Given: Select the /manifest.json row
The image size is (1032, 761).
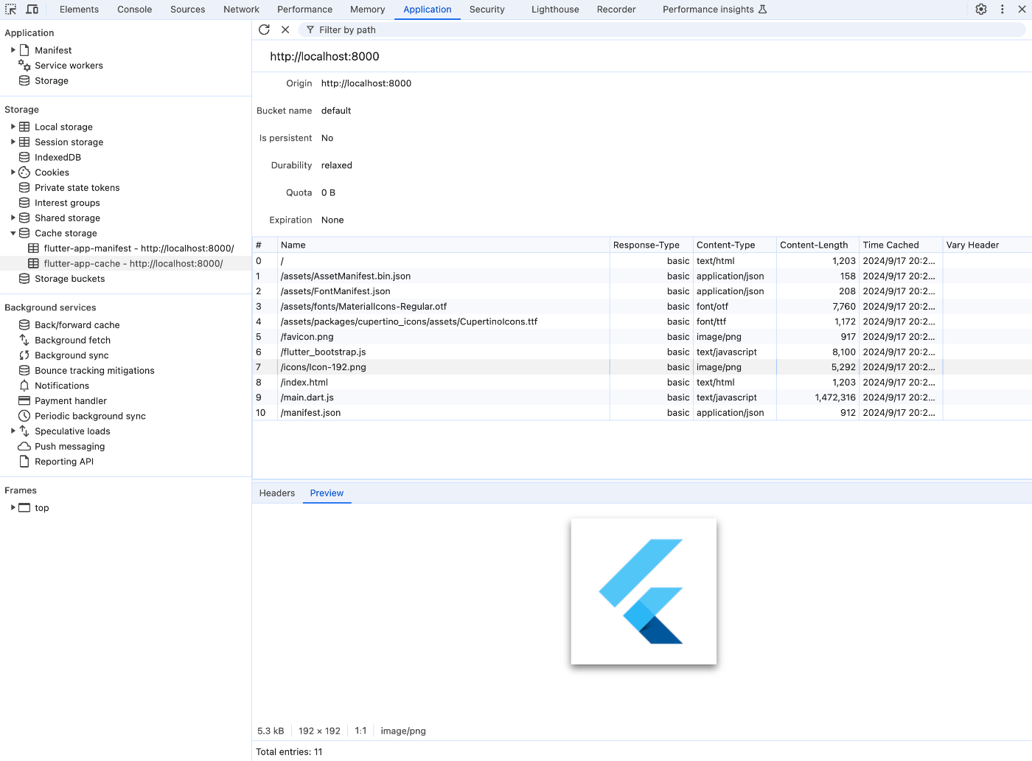Looking at the screenshot, I should [642, 413].
